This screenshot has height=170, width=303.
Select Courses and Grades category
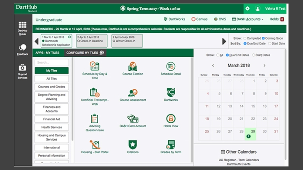point(52,87)
